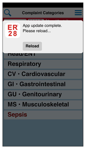Screen dimensions: 101x149
Task: Open the hamburger menu icon
Action: tap(78, 13)
